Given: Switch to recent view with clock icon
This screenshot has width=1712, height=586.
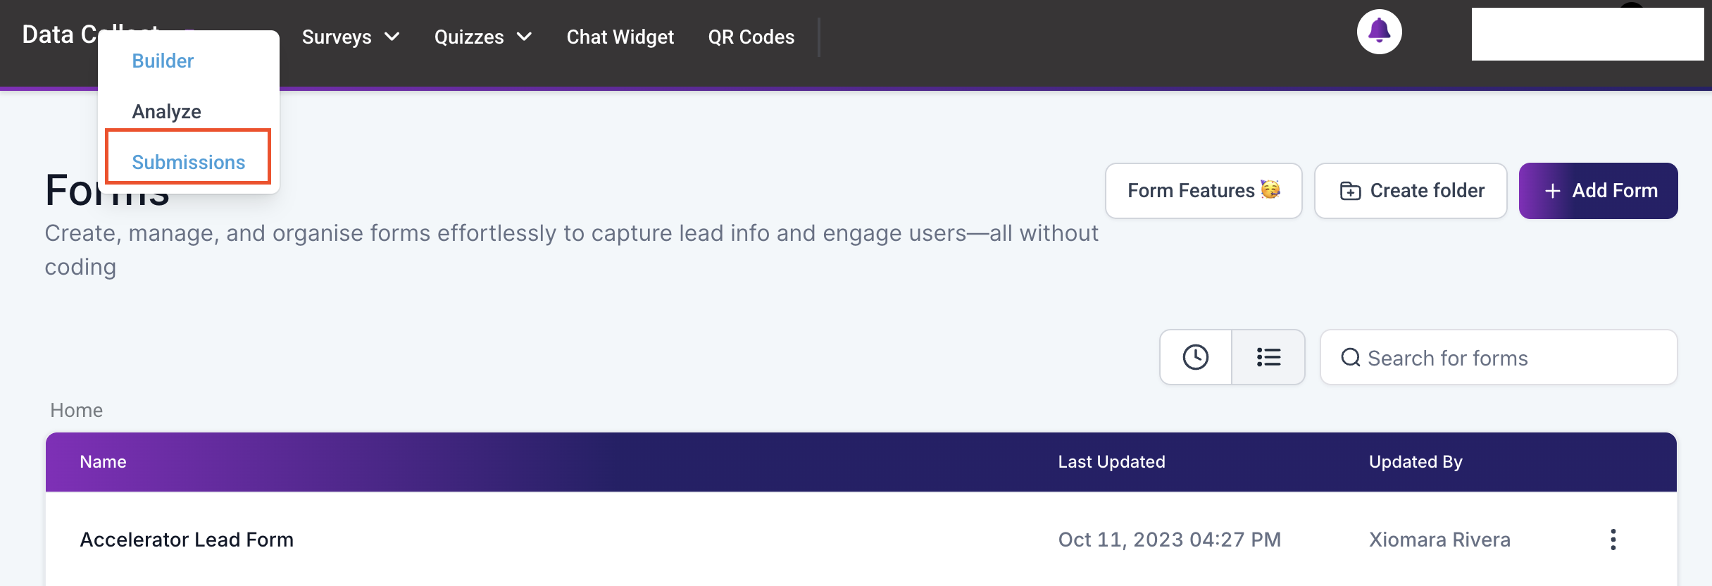Looking at the screenshot, I should [1196, 357].
